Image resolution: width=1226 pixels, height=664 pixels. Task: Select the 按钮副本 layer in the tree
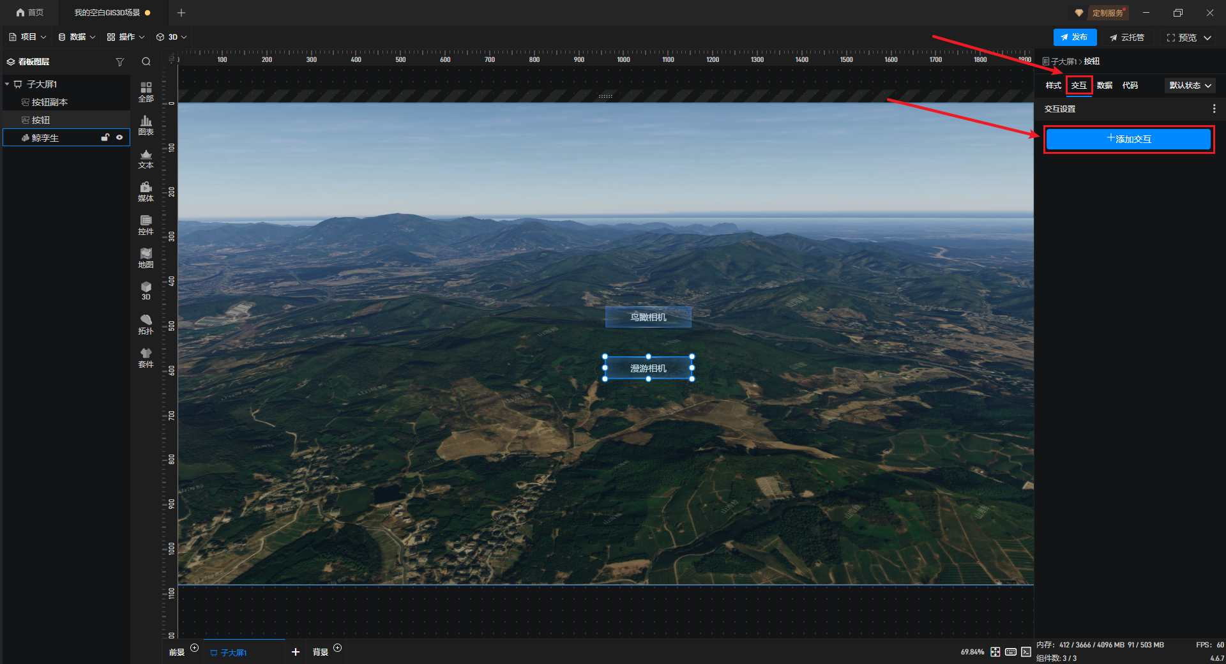click(50, 102)
